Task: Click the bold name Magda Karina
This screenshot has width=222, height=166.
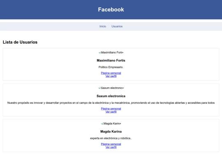Action: tap(111, 132)
